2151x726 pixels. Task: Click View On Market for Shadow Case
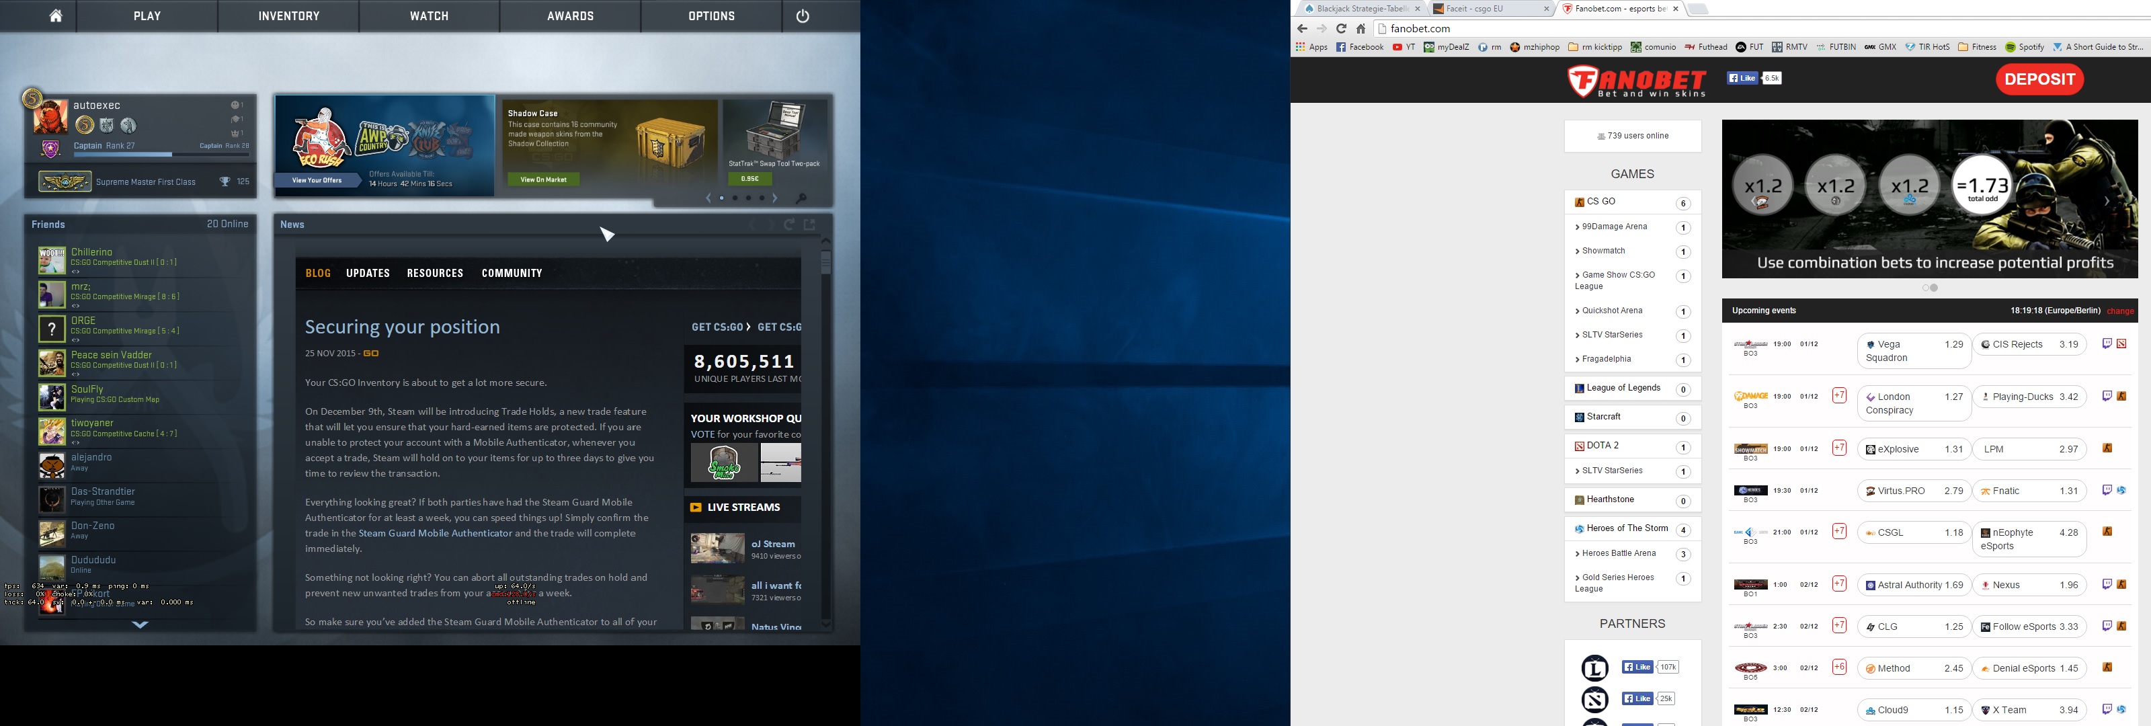[544, 179]
